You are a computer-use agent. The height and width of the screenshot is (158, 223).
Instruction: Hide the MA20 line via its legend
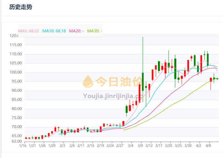(76, 31)
